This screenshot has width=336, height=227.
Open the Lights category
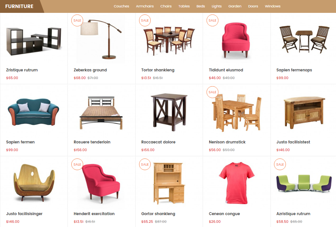(217, 6)
